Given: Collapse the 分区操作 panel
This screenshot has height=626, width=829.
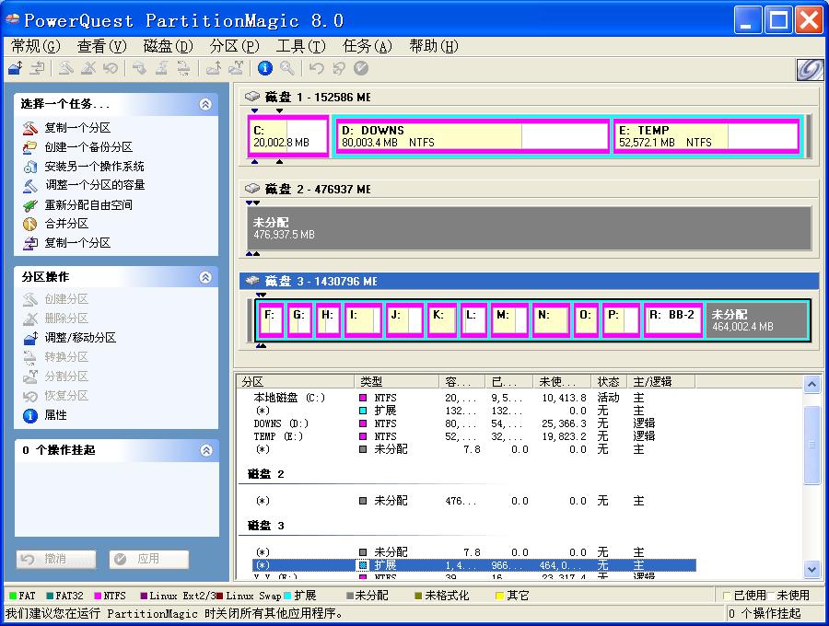Looking at the screenshot, I should (x=205, y=277).
